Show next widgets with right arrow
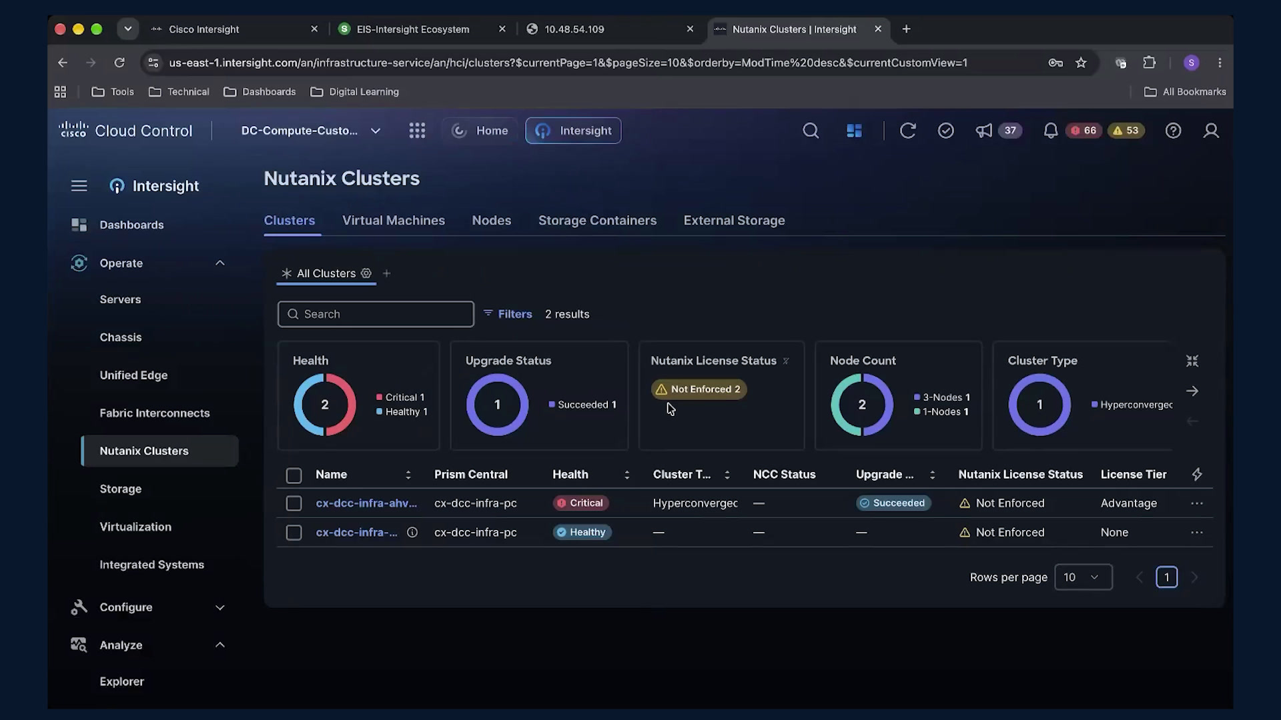Screen dimensions: 1281x720 1192,391
